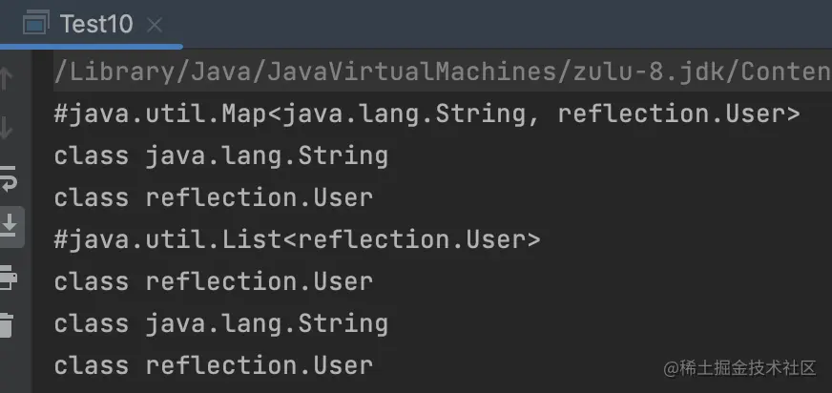Click the Up the Stack Trace arrow
Viewport: 832px width, 393px height.
pyautogui.click(x=6, y=78)
